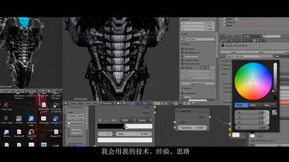Open Mesh menu in main viewport header

(95, 103)
